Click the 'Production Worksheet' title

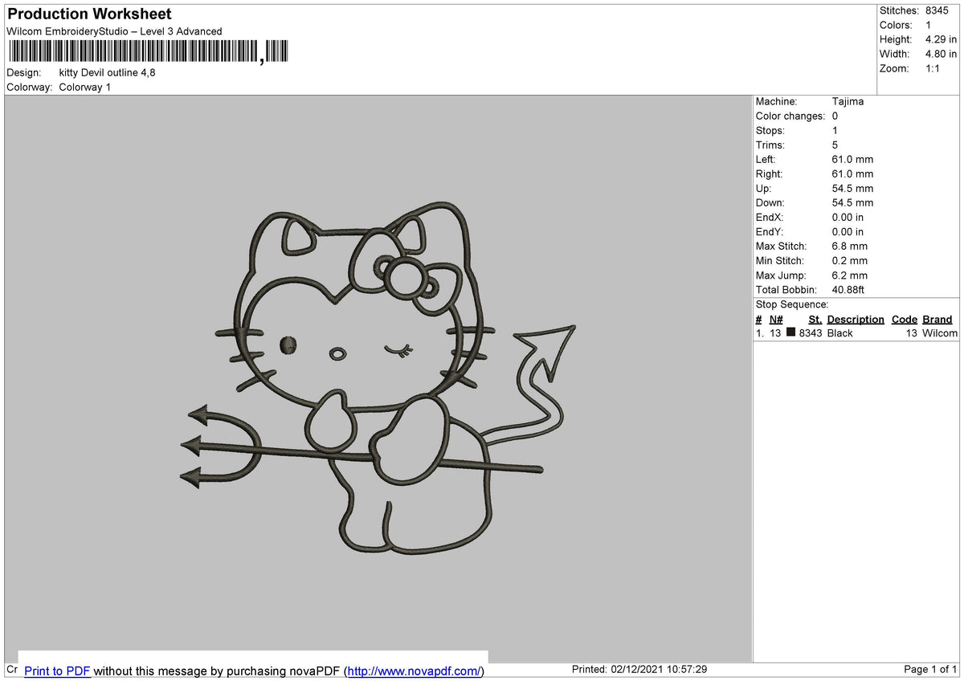[x=89, y=14]
